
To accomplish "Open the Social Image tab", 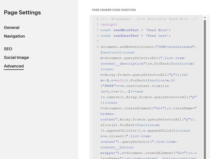I will (x=17, y=57).
